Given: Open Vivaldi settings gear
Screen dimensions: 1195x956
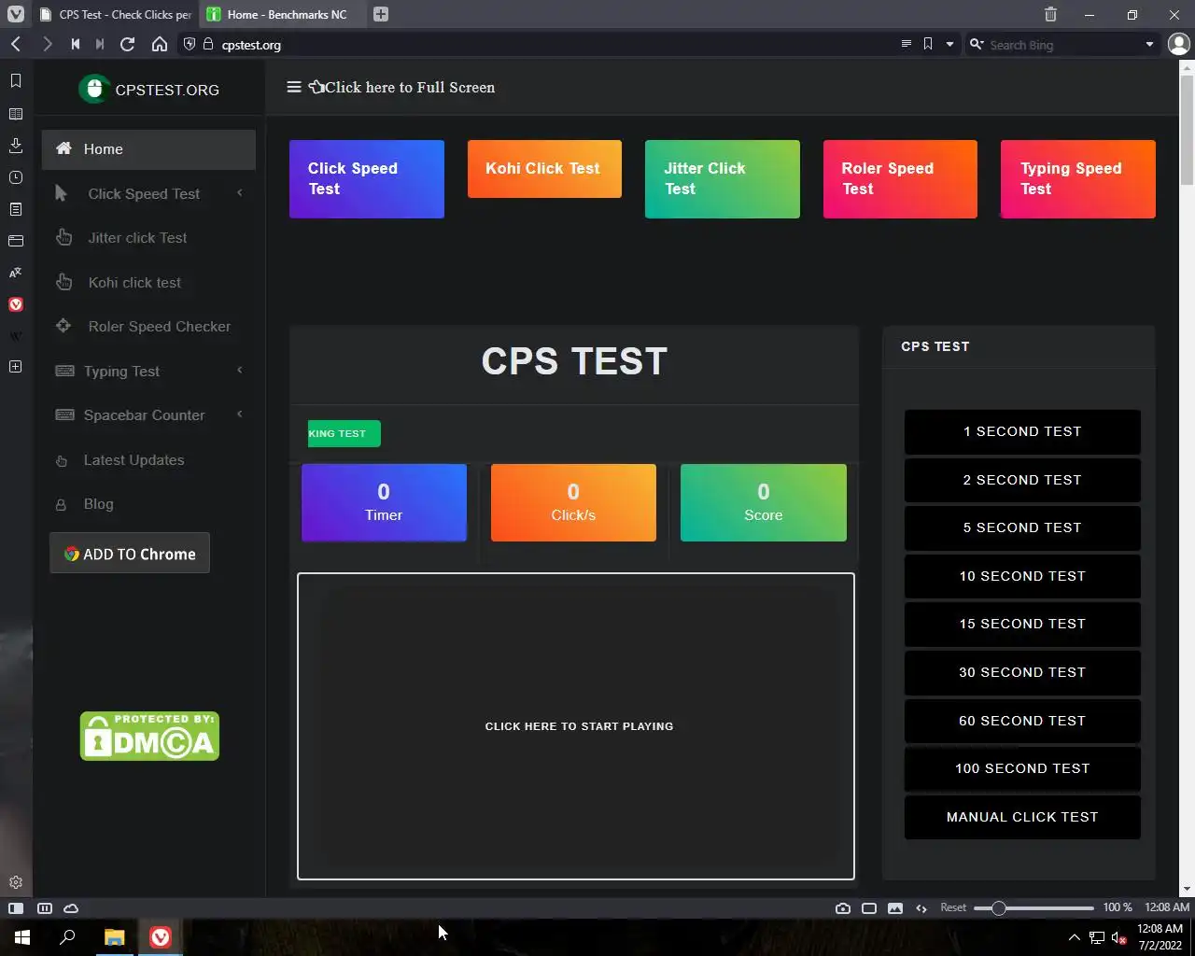Looking at the screenshot, I should (x=16, y=882).
